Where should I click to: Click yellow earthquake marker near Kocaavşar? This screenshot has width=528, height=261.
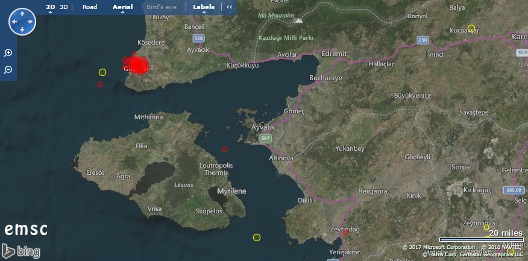click(x=471, y=28)
